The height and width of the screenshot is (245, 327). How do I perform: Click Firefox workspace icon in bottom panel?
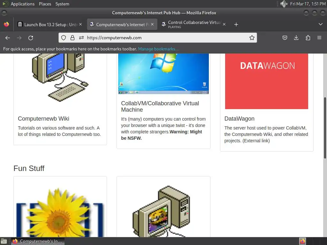pos(303,241)
